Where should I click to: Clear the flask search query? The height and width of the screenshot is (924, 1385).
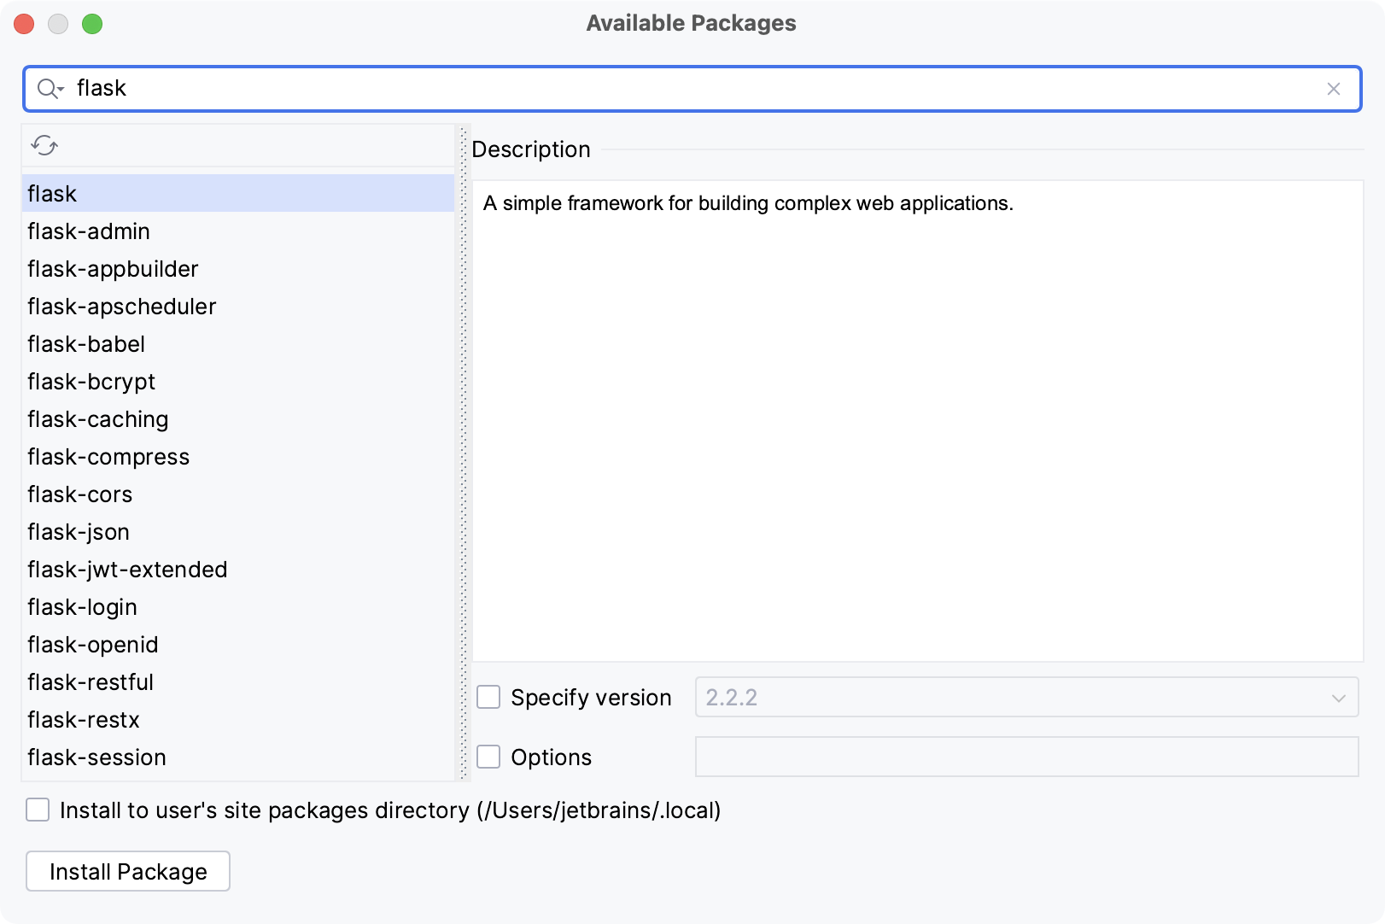tap(1334, 88)
